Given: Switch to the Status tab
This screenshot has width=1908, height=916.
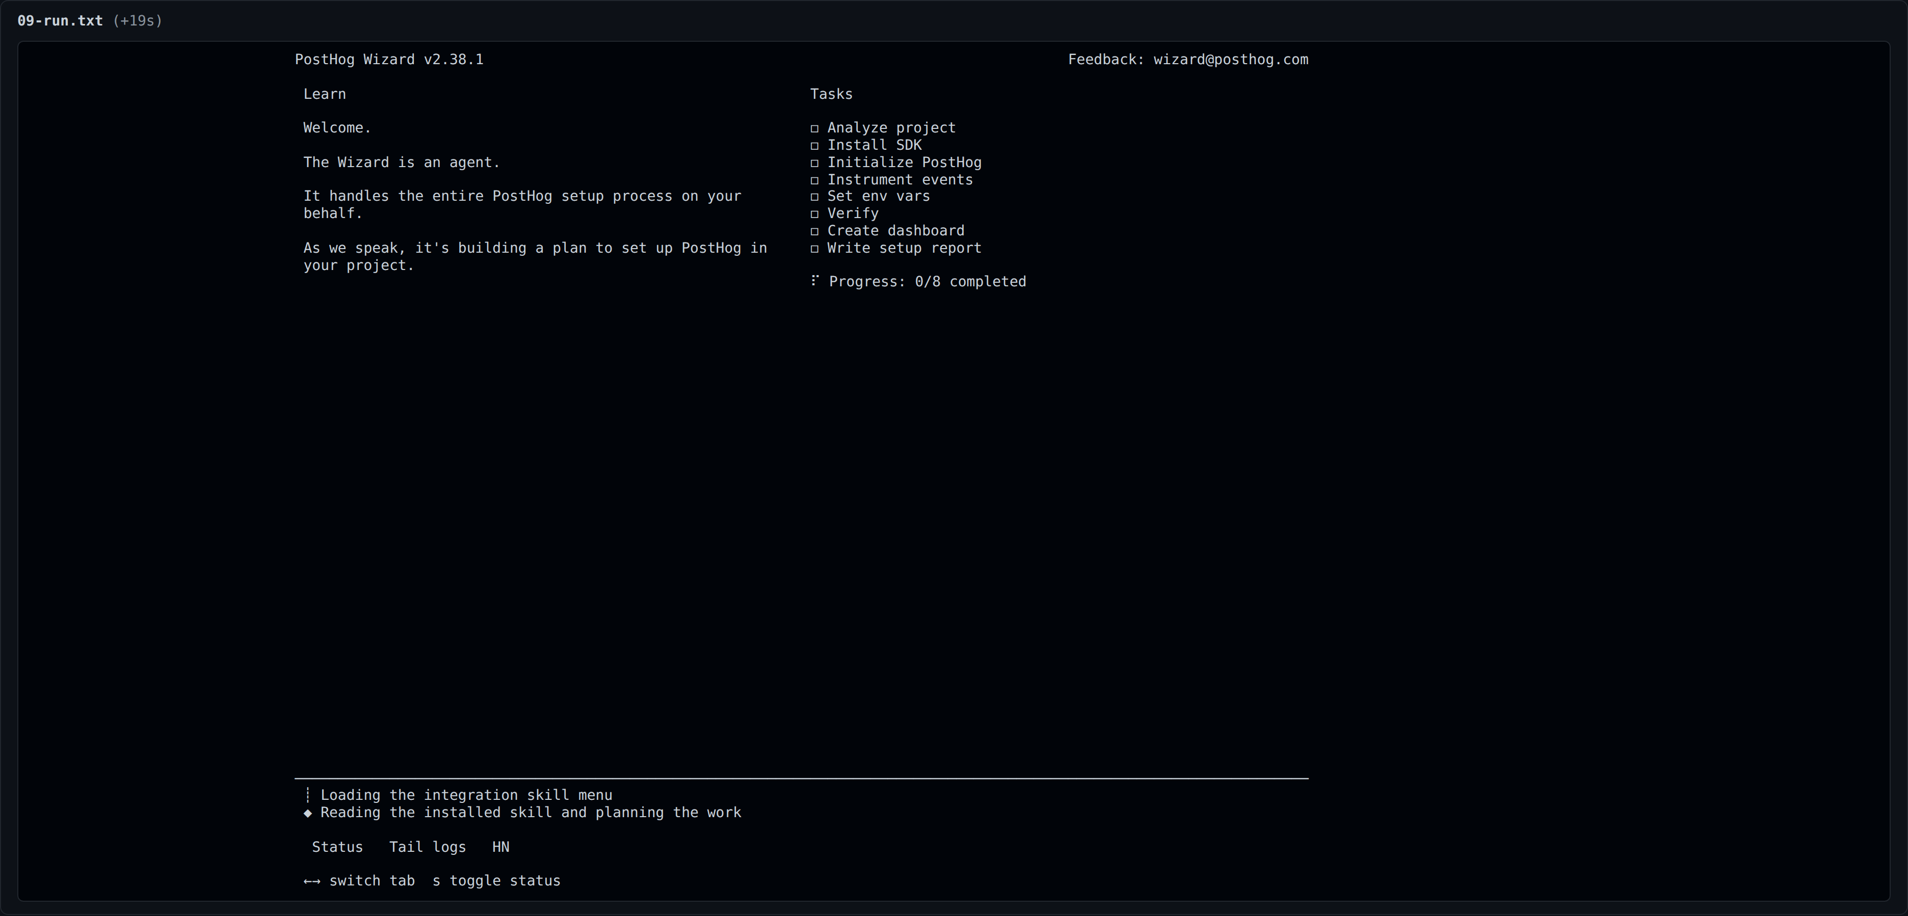Looking at the screenshot, I should [x=337, y=846].
